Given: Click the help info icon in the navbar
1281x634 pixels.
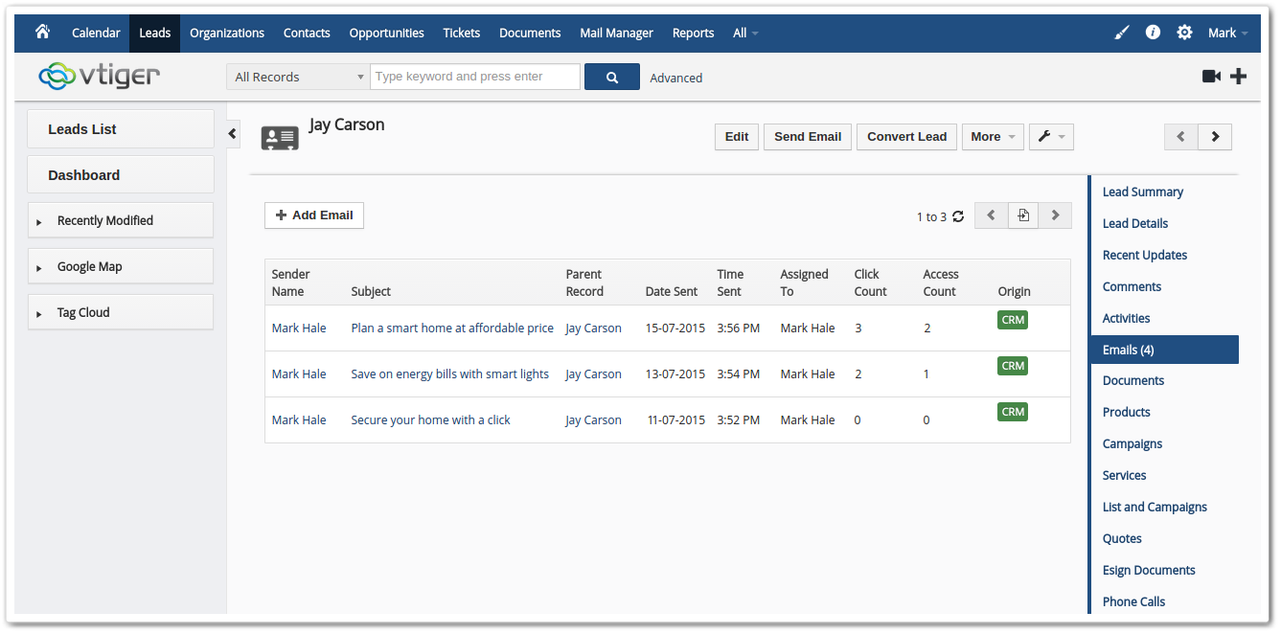Looking at the screenshot, I should [1153, 32].
